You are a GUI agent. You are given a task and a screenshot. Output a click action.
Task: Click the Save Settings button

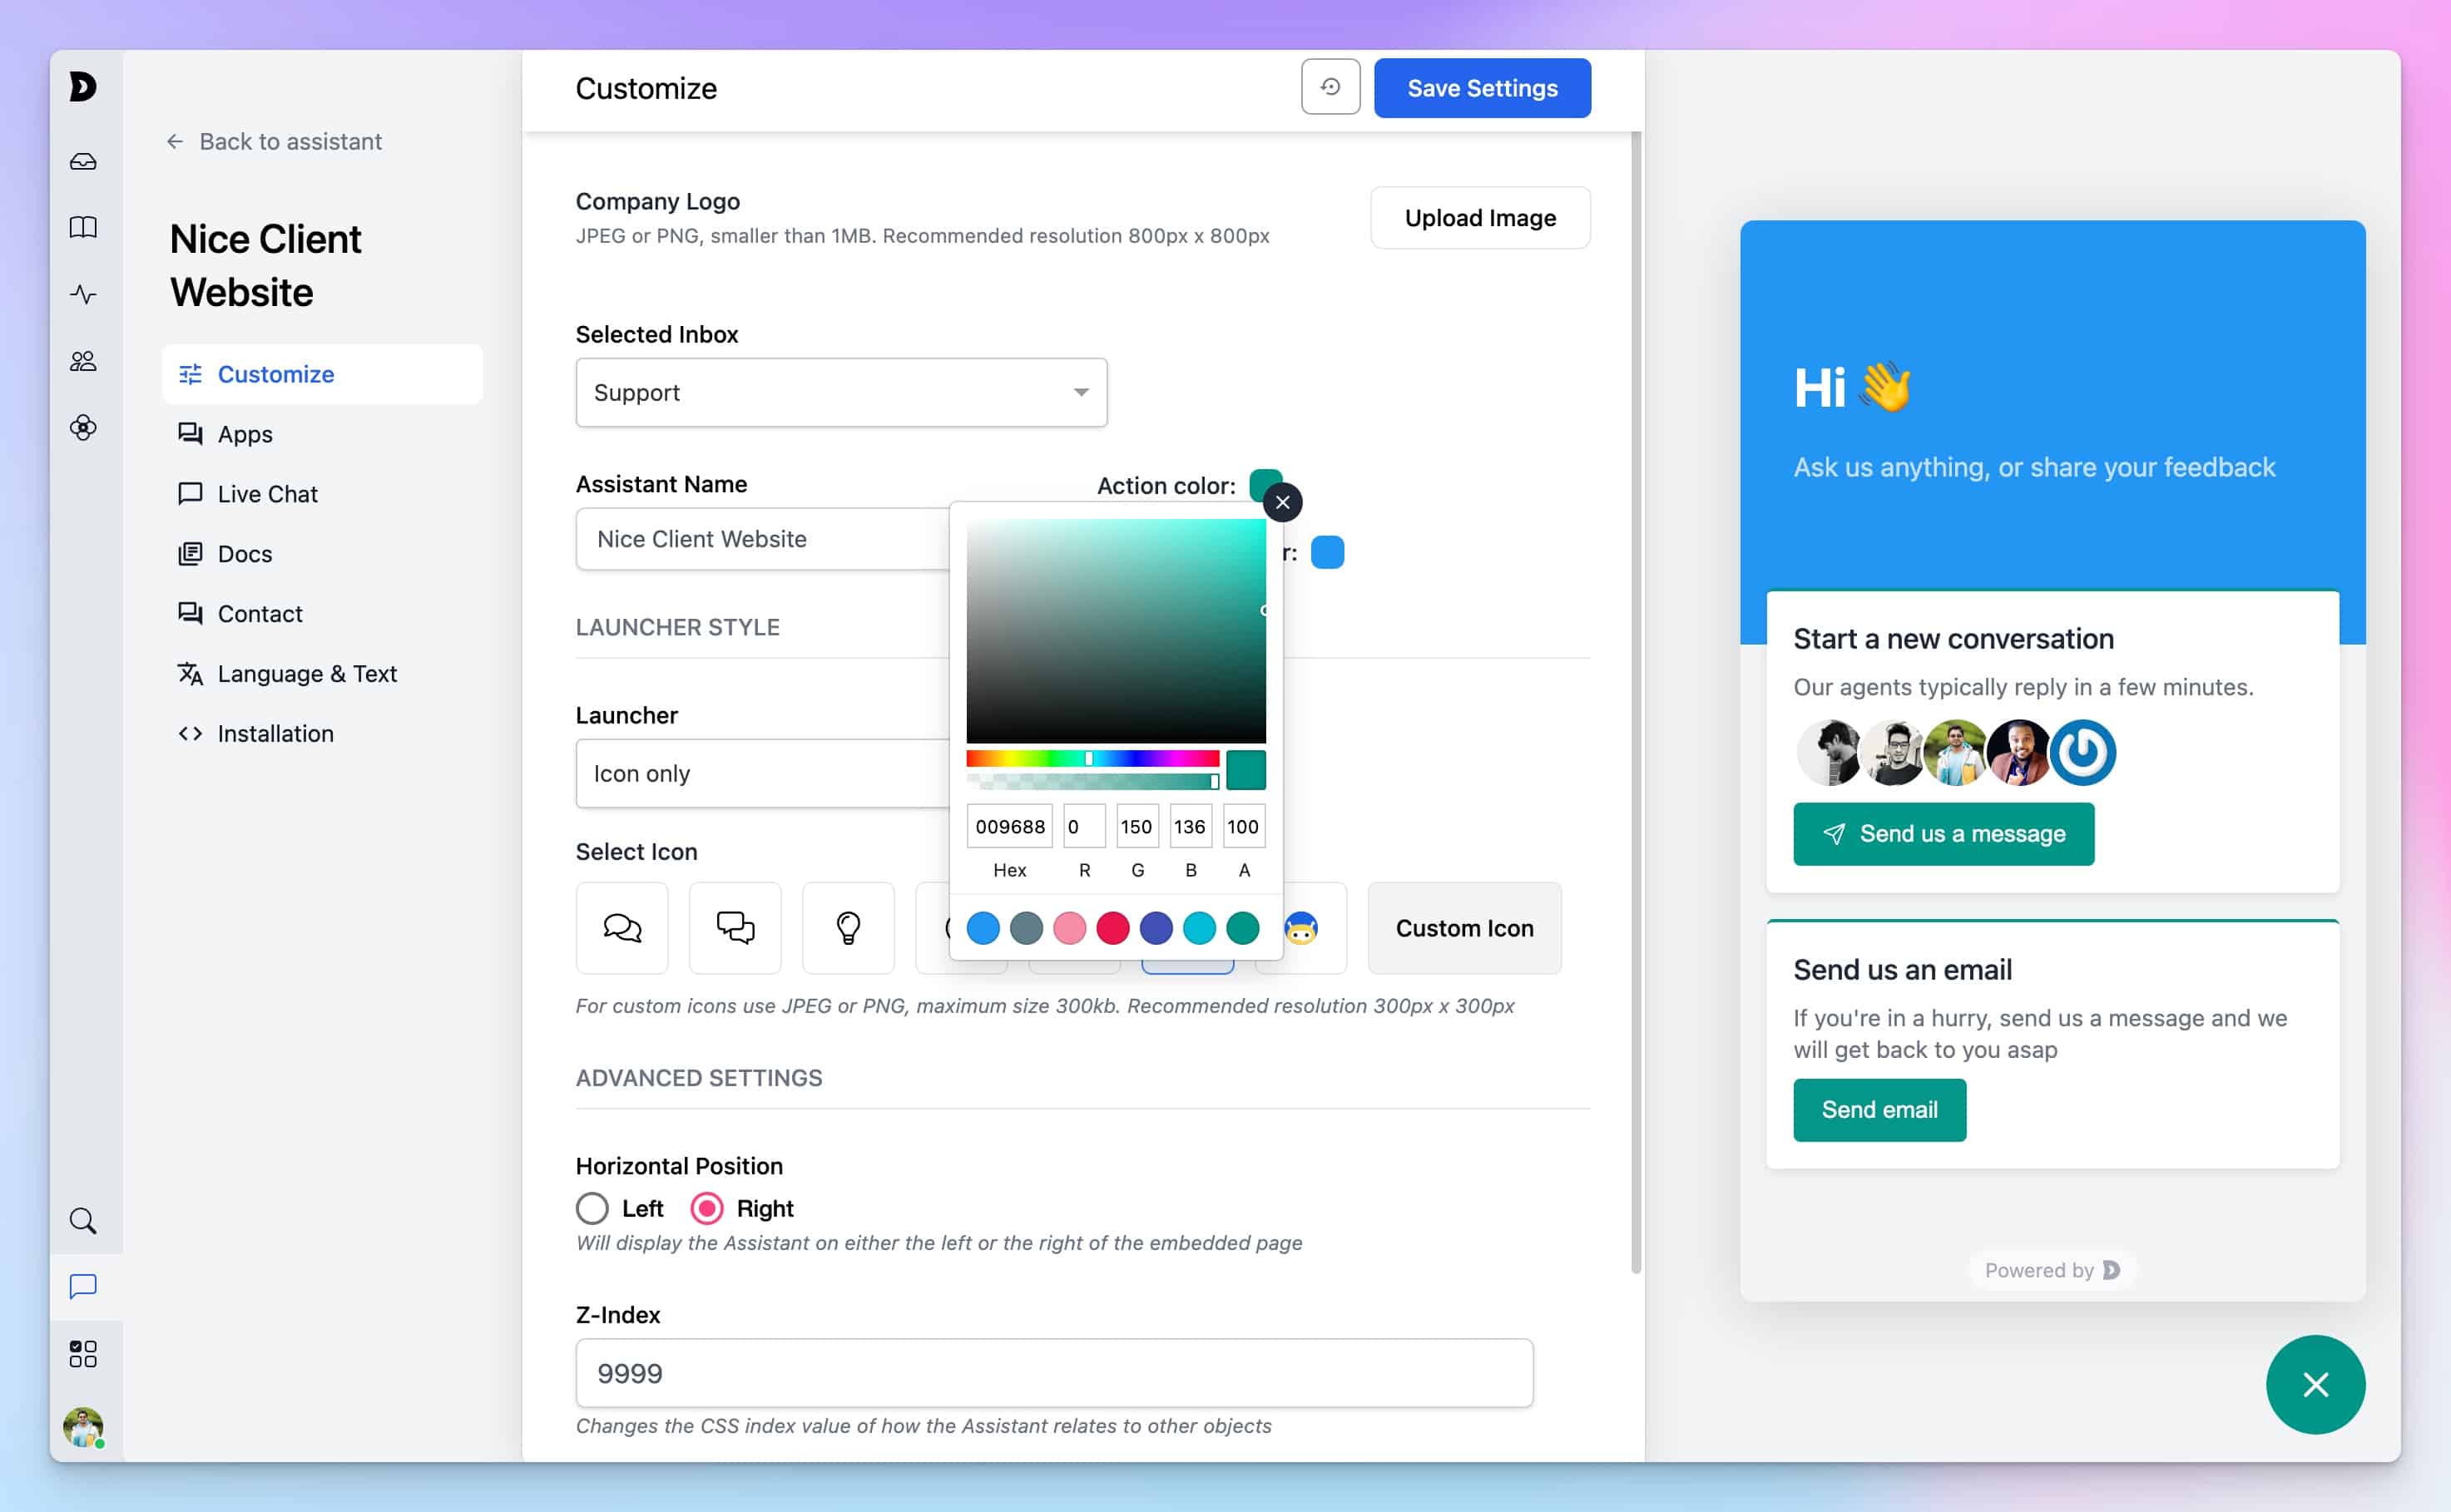(1481, 86)
